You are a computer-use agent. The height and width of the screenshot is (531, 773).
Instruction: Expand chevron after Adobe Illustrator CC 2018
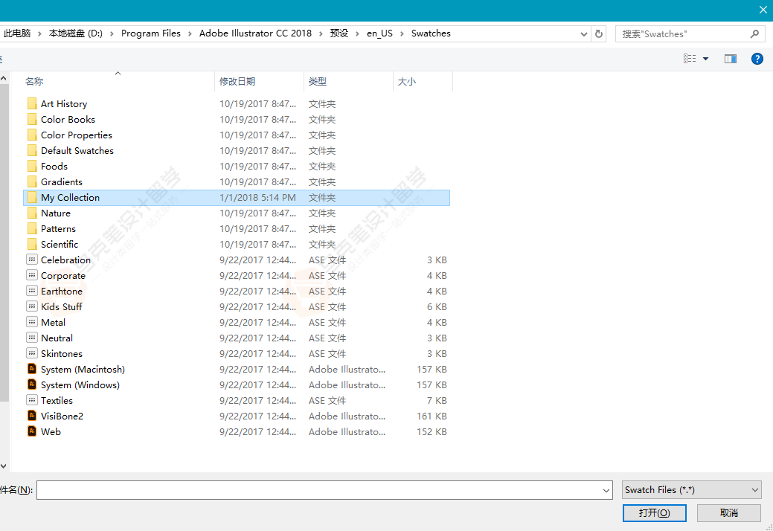[x=321, y=33]
